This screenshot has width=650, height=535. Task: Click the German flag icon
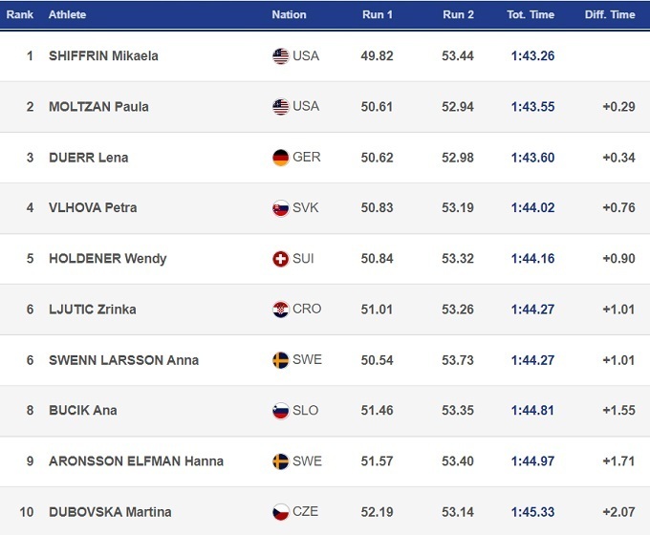click(280, 158)
